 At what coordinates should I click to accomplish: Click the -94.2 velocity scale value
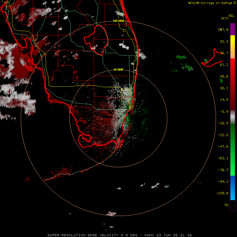point(223,182)
